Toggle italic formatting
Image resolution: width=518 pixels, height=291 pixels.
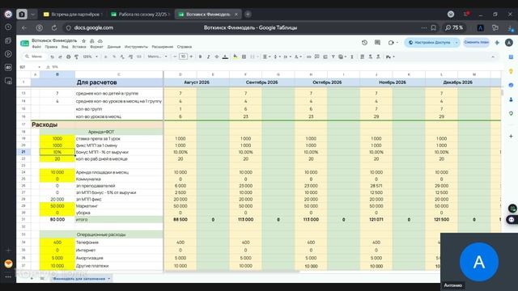(209, 57)
